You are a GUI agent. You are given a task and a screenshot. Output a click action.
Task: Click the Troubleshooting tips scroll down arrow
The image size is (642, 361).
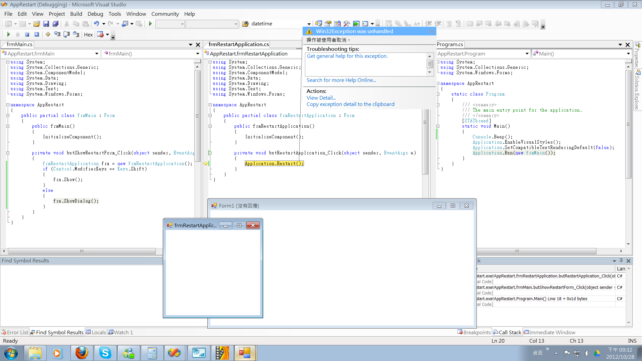pos(430,73)
